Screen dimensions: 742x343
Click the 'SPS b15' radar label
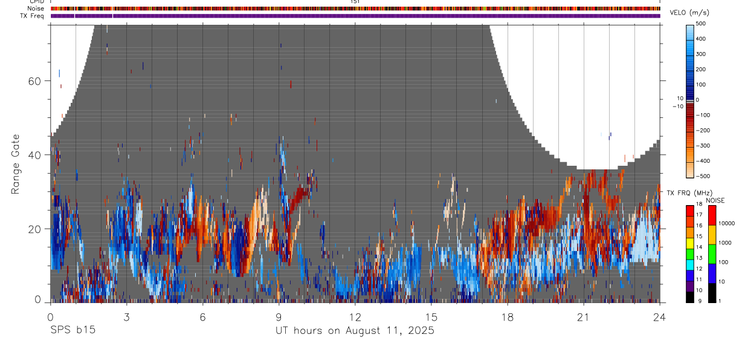73,331
